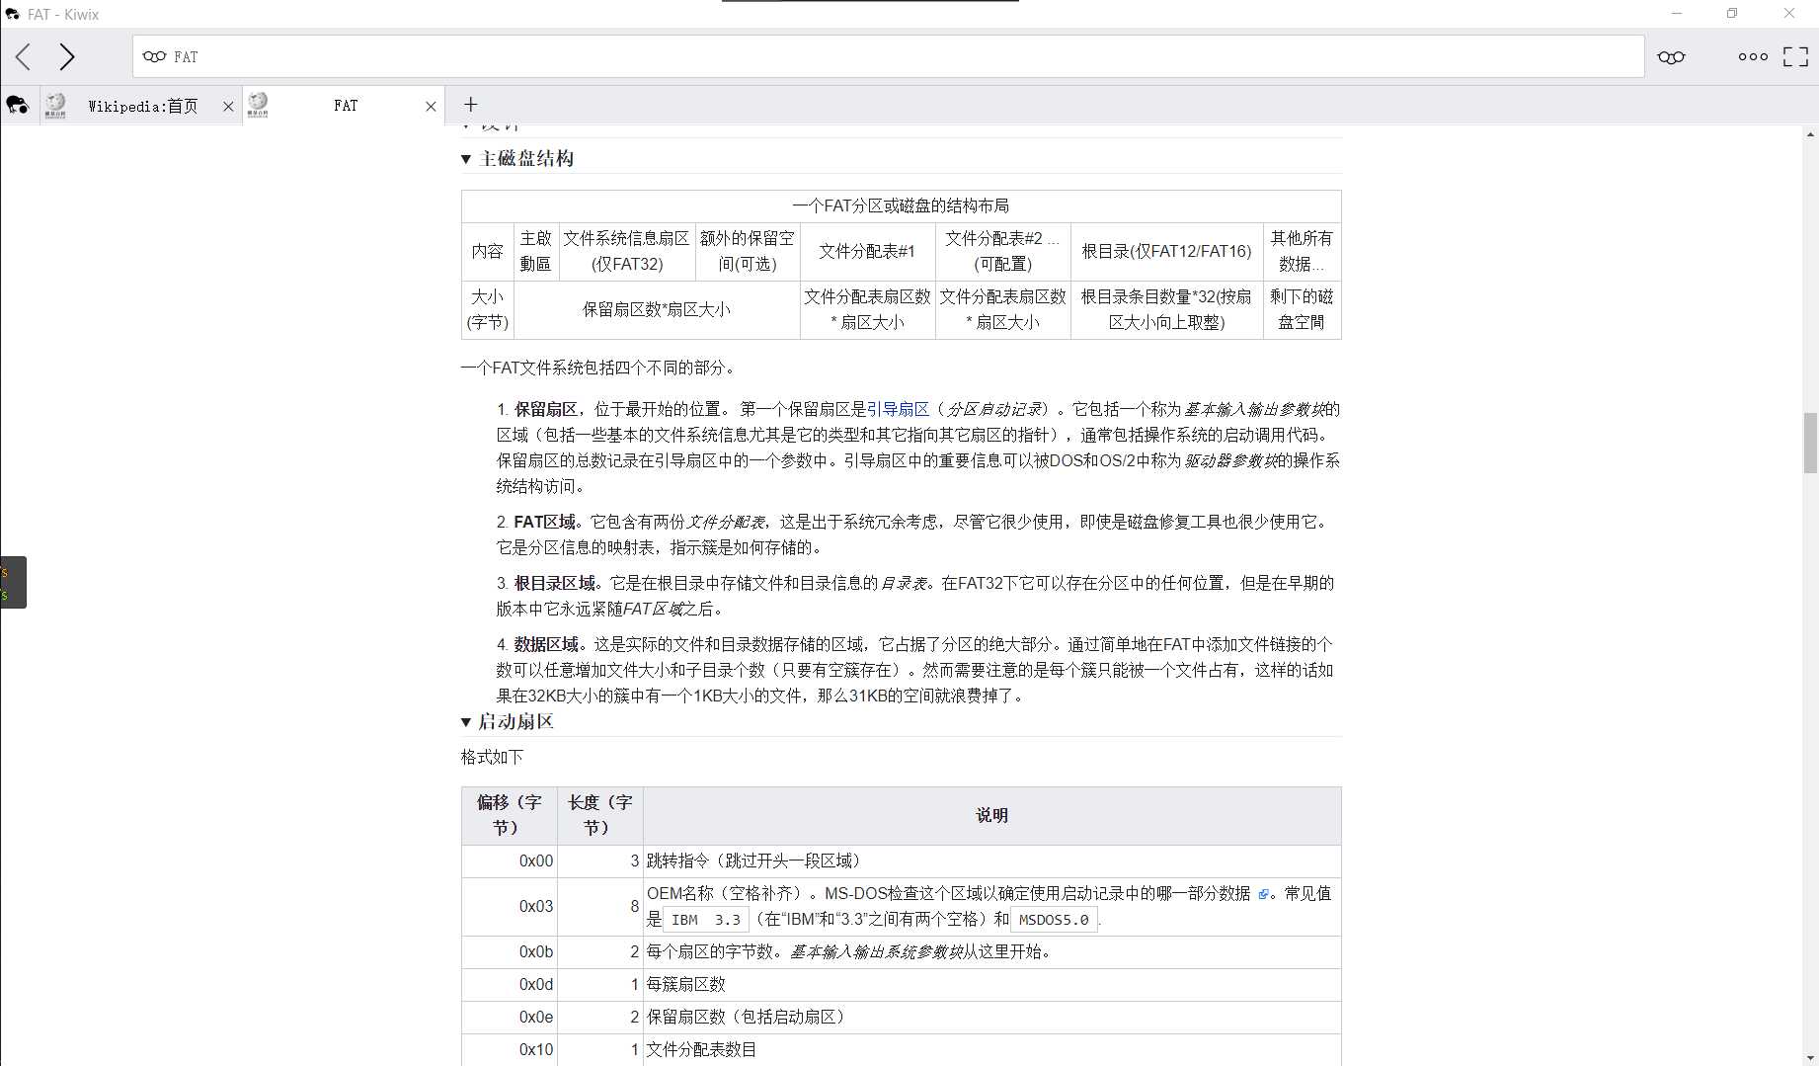The width and height of the screenshot is (1819, 1066).
Task: Go back with the left arrow
Action: [x=24, y=56]
